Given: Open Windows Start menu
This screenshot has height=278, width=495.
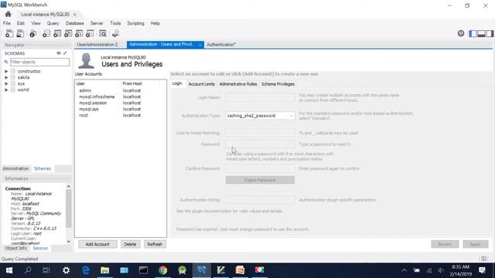Looking at the screenshot, I should coord(9,270).
